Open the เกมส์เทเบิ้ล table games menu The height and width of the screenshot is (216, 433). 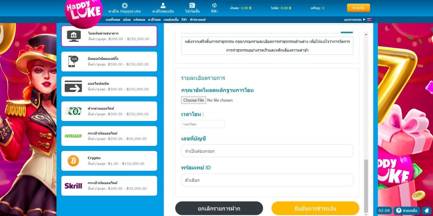tap(172, 20)
